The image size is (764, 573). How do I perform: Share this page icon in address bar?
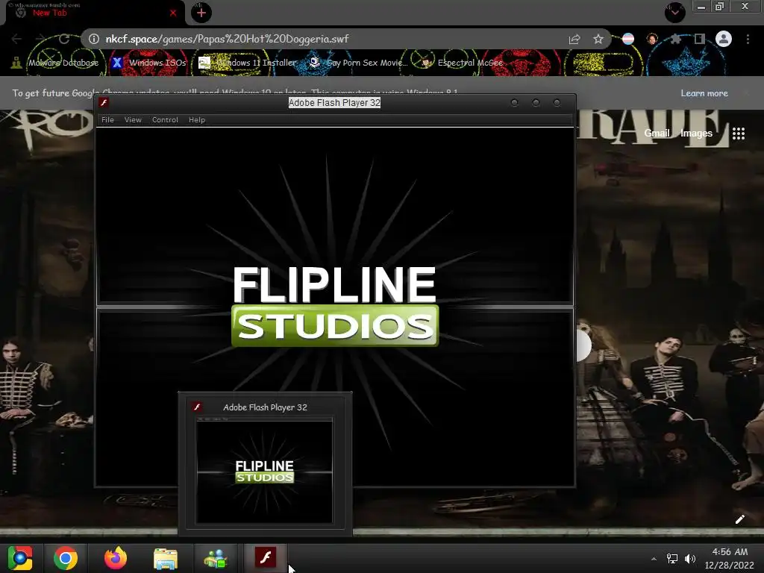pos(574,39)
